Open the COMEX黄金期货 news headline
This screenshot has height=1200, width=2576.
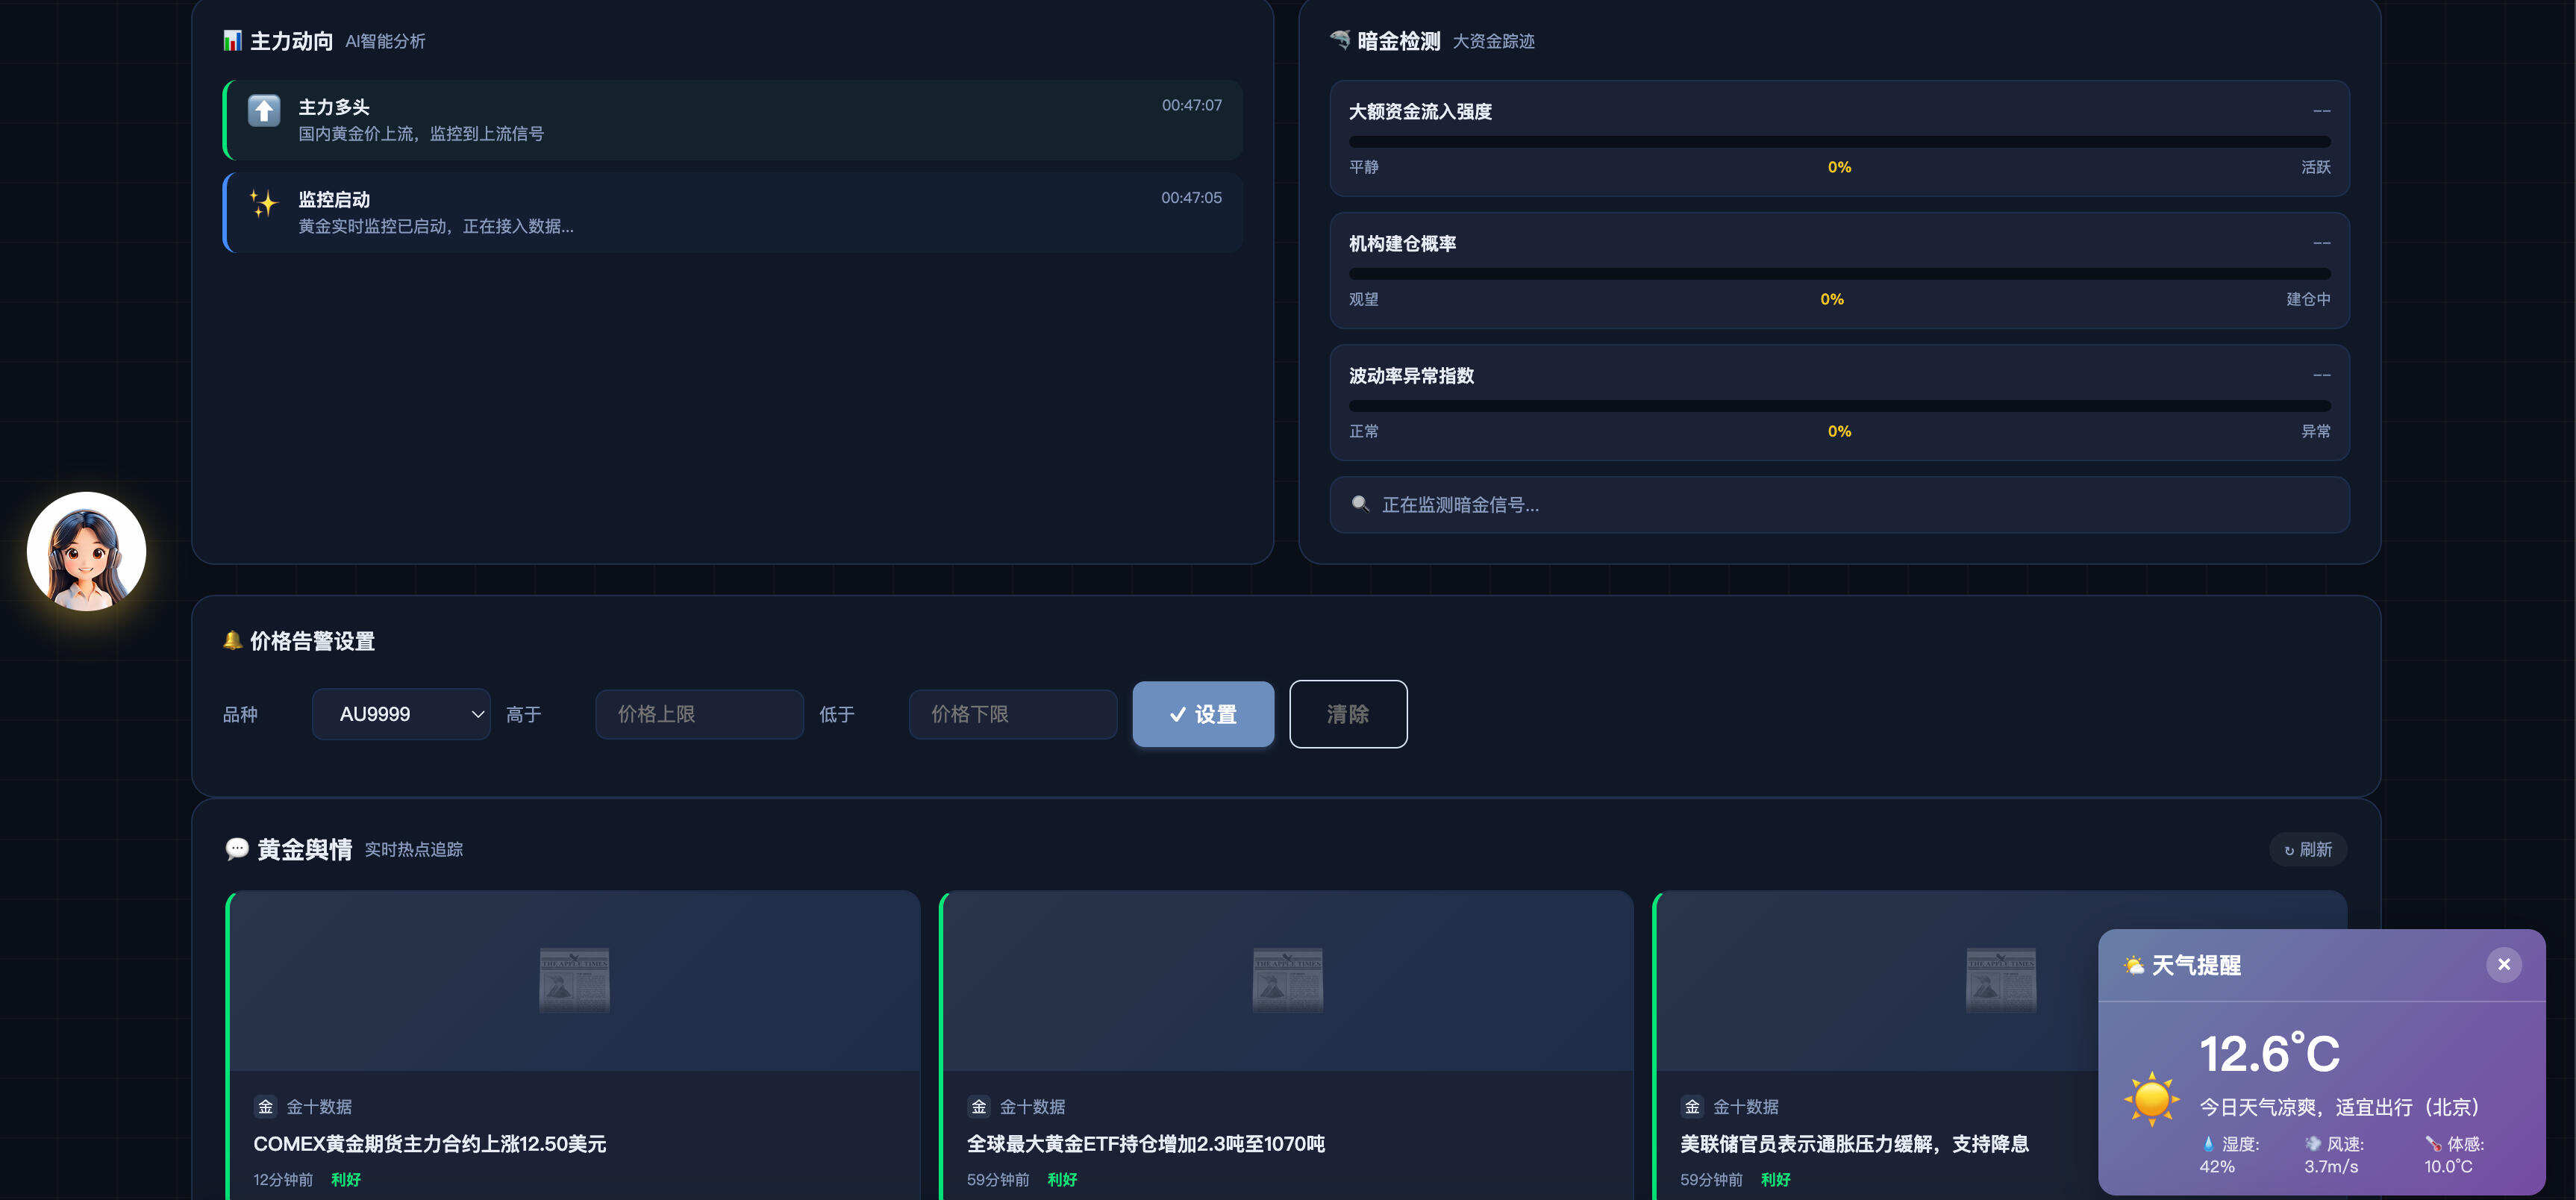[430, 1143]
